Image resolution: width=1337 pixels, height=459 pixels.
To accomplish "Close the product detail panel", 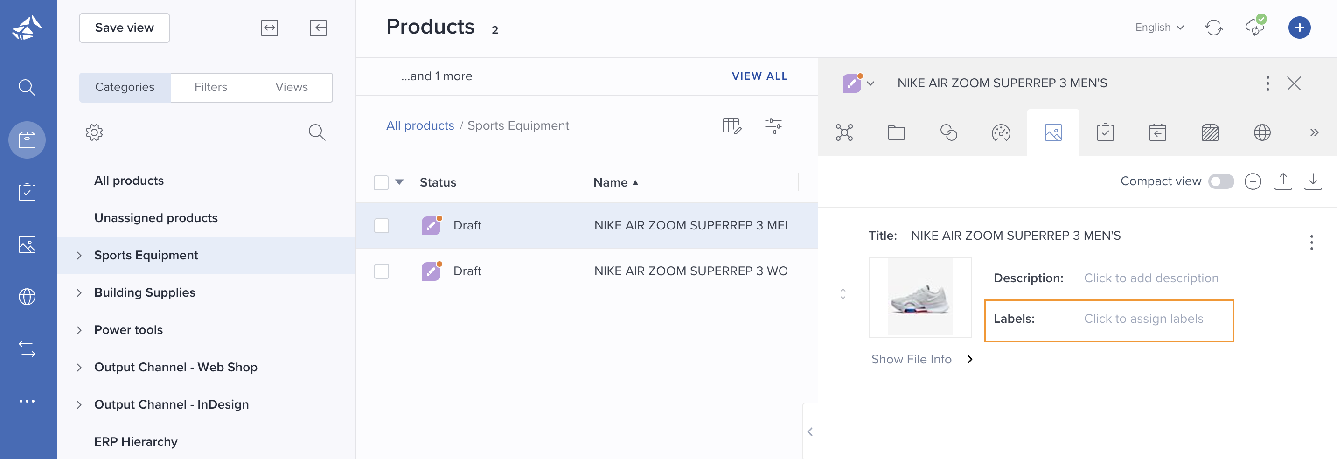I will click(x=1294, y=83).
